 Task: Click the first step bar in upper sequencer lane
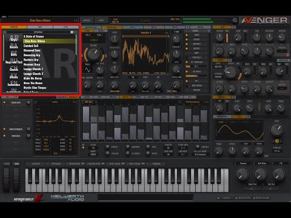tap(86, 114)
